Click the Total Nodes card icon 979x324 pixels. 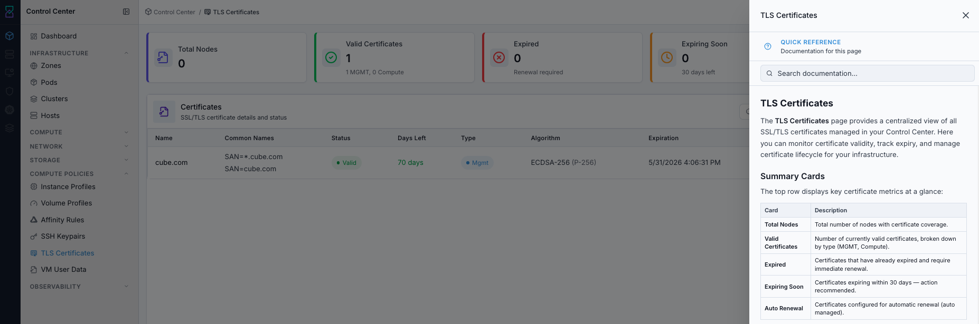pos(163,57)
